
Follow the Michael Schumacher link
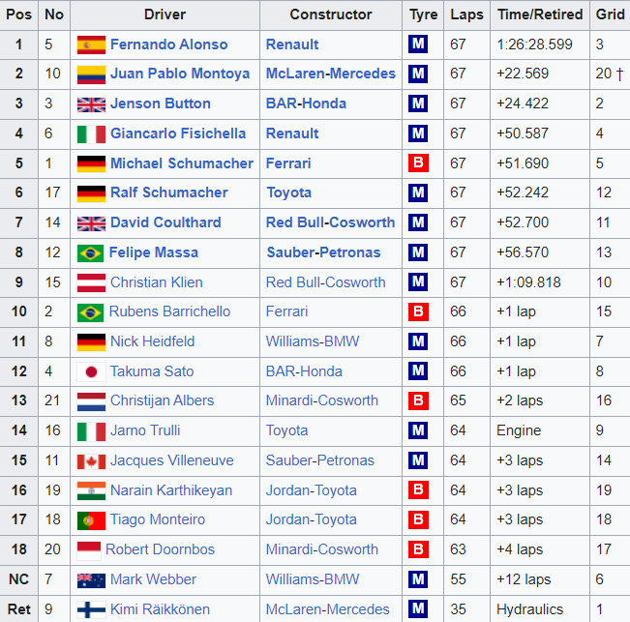pos(182,163)
